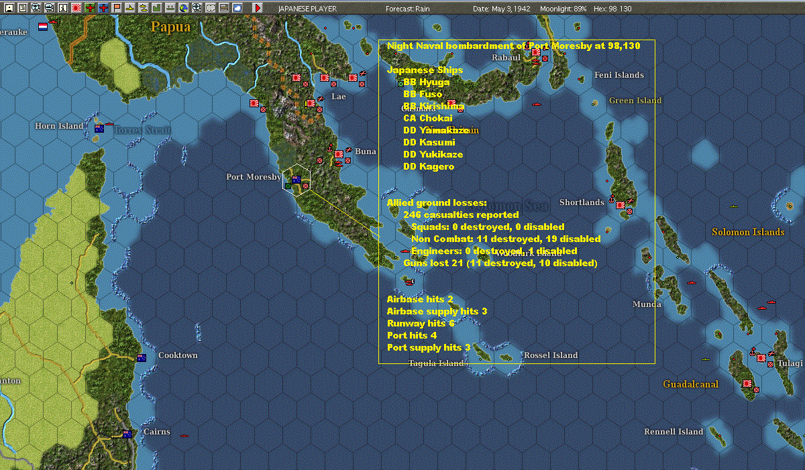The image size is (805, 470).
Task: Click 'DD Kasumi' in the ship list
Action: coord(429,143)
